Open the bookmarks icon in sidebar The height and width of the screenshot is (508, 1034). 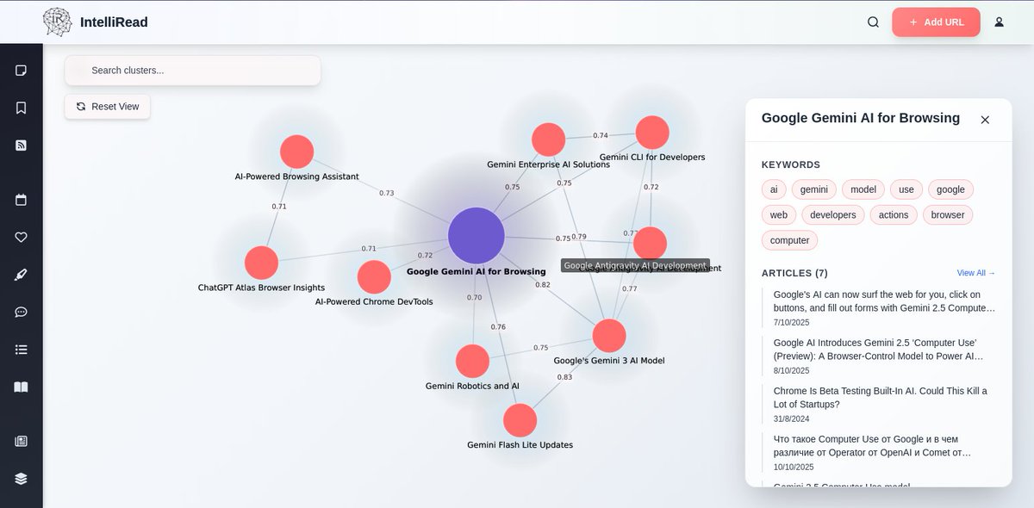[x=21, y=107]
